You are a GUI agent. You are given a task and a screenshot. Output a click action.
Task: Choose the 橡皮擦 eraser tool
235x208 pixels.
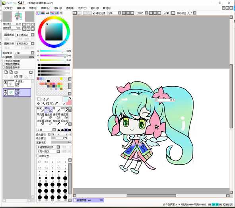49,116
